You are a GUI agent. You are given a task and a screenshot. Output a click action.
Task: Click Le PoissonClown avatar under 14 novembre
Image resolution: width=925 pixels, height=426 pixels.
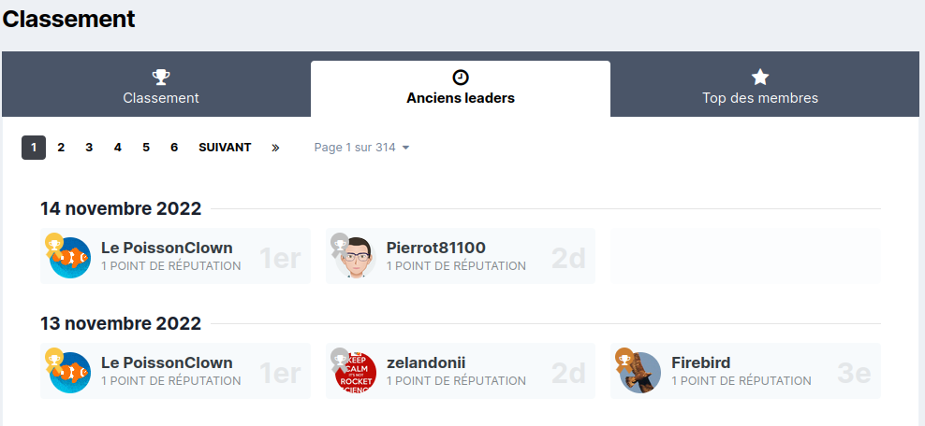click(x=70, y=258)
